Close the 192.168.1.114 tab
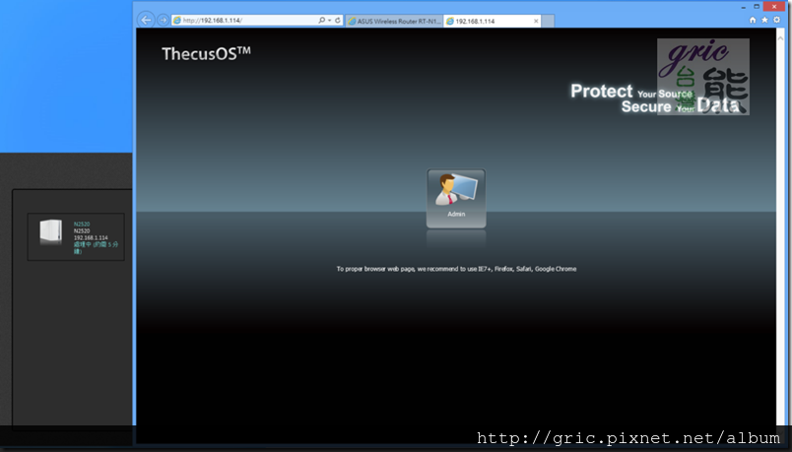This screenshot has width=792, height=452. coord(536,22)
